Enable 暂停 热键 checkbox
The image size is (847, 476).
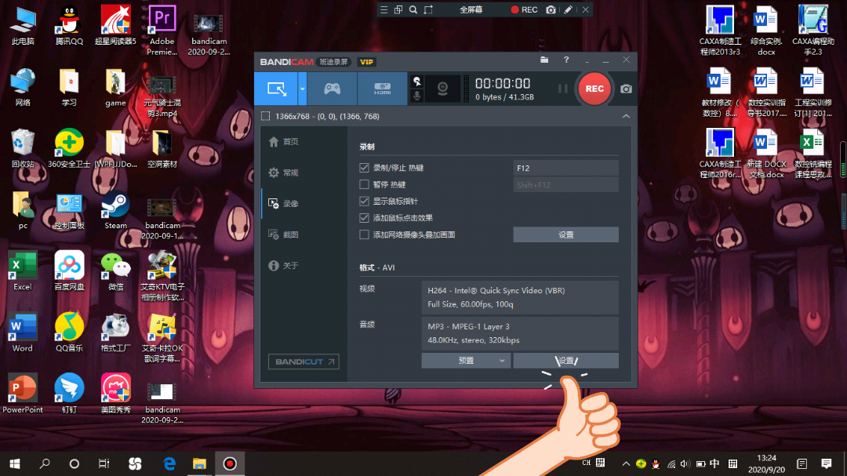pyautogui.click(x=364, y=184)
